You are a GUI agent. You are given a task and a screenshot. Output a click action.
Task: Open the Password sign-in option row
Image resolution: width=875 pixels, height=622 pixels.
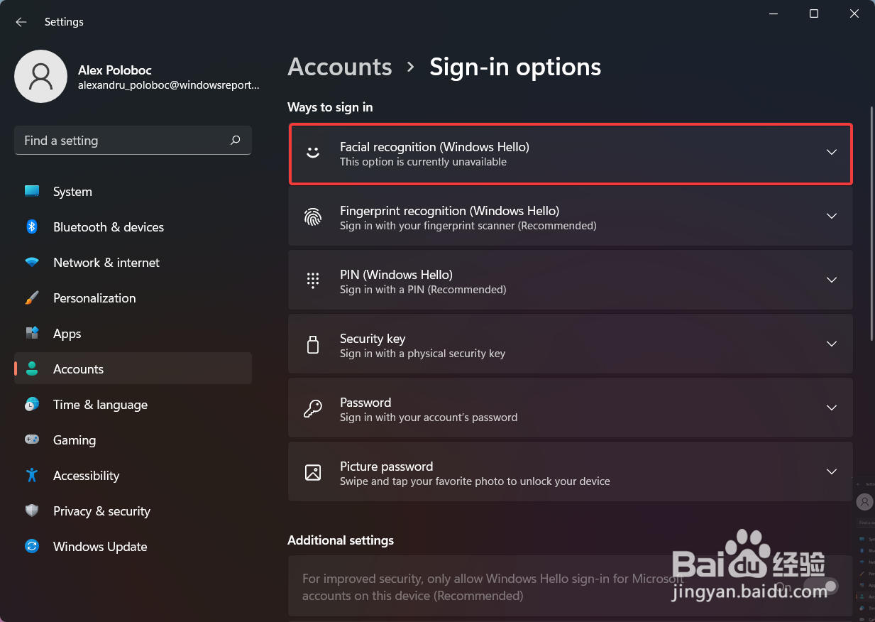coord(571,408)
